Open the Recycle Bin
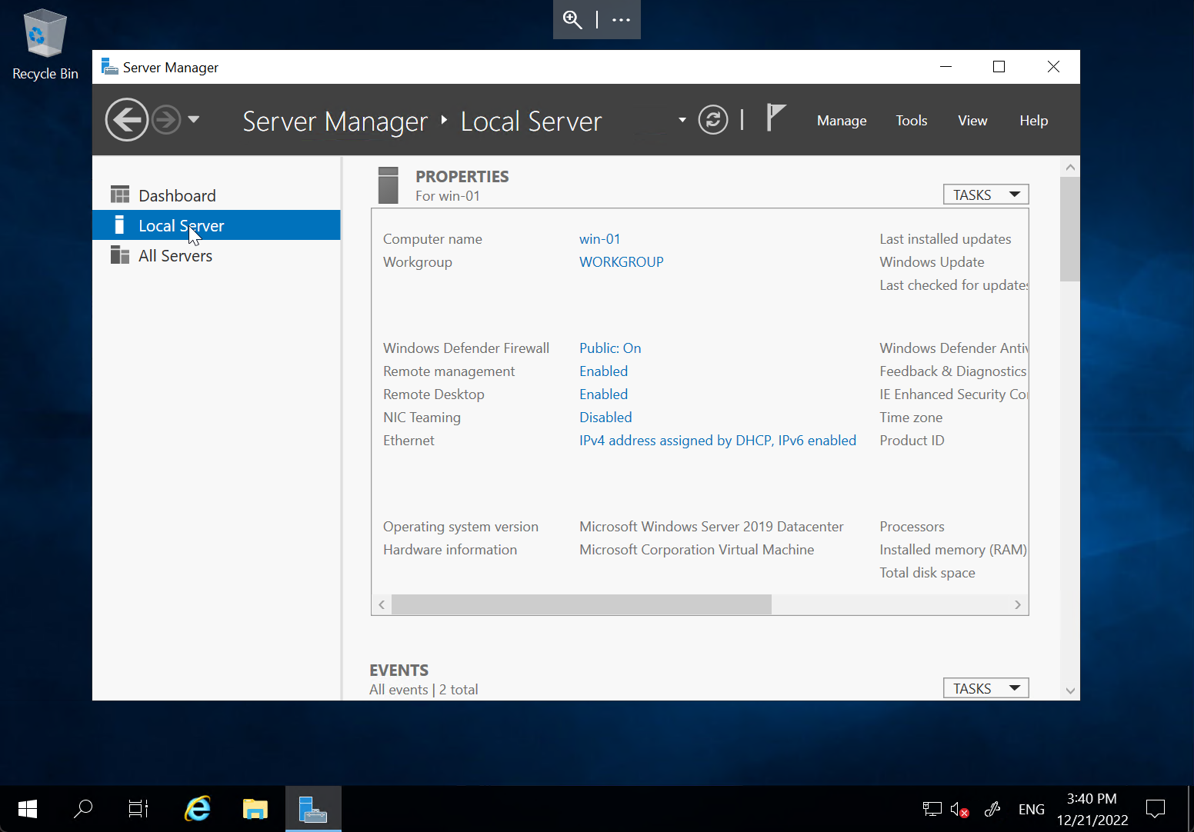 tap(44, 34)
